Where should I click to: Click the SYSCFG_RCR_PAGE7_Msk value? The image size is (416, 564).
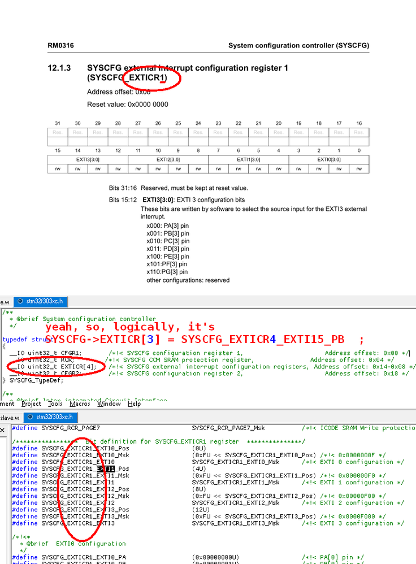click(228, 428)
